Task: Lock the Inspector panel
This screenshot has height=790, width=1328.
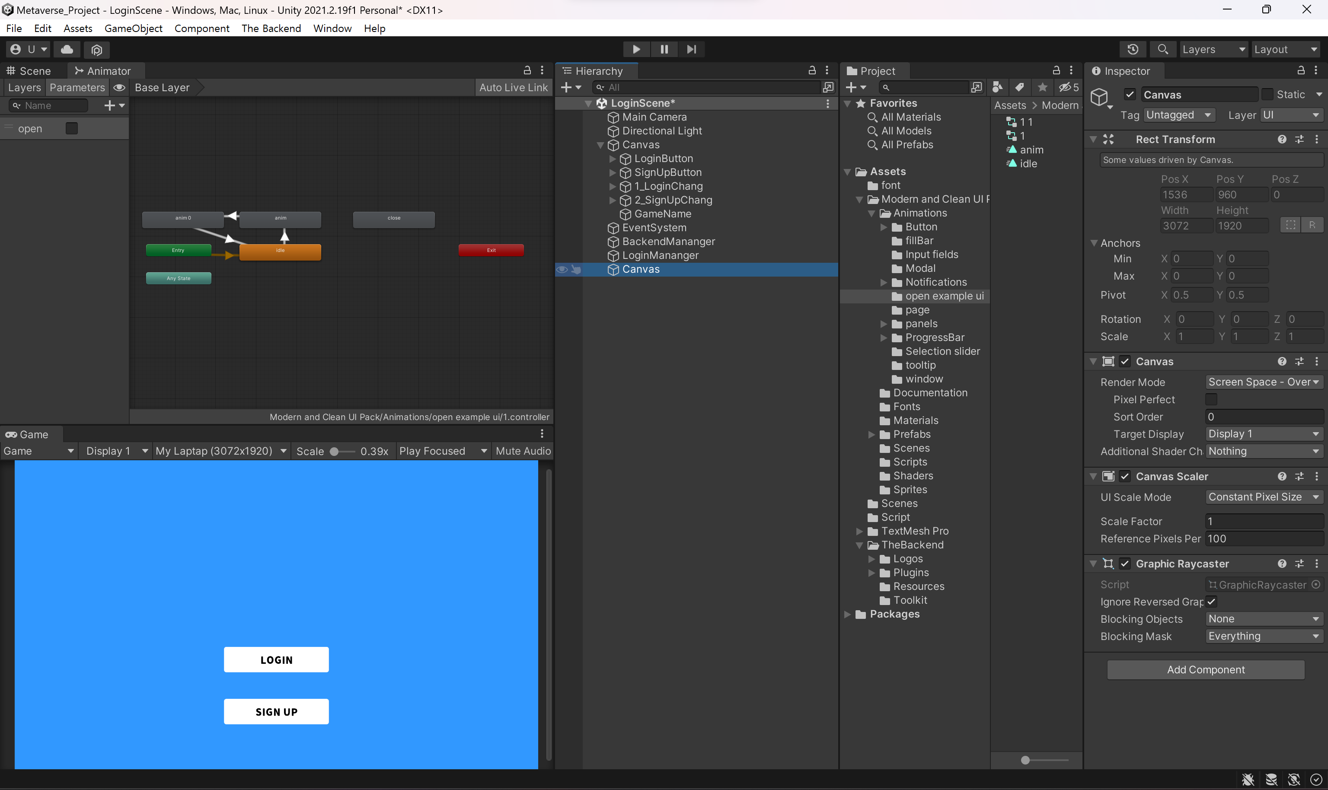Action: tap(1301, 70)
